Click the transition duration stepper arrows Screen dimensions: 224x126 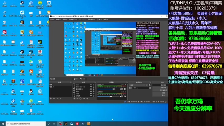pos(150,88)
